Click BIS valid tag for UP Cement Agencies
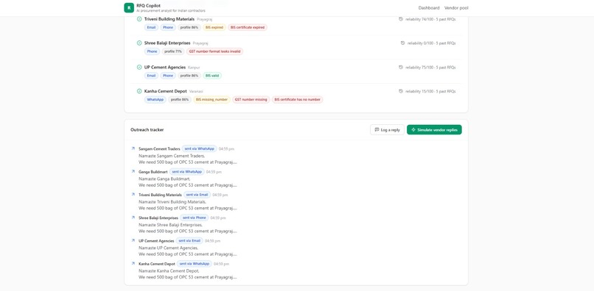 coord(212,76)
